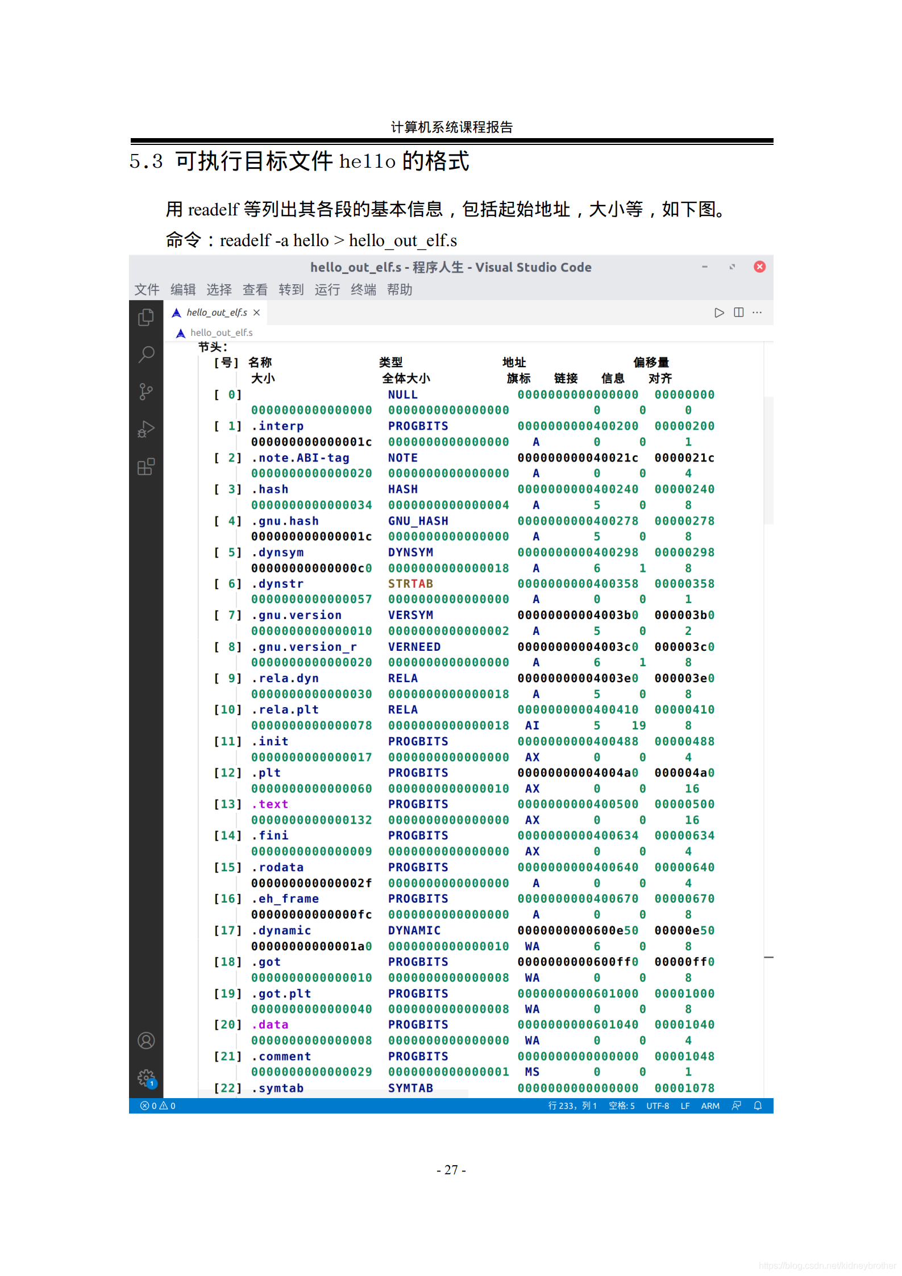Viewport: 902px width, 1276px height.
Task: Open the 查看 menu
Action: click(255, 290)
